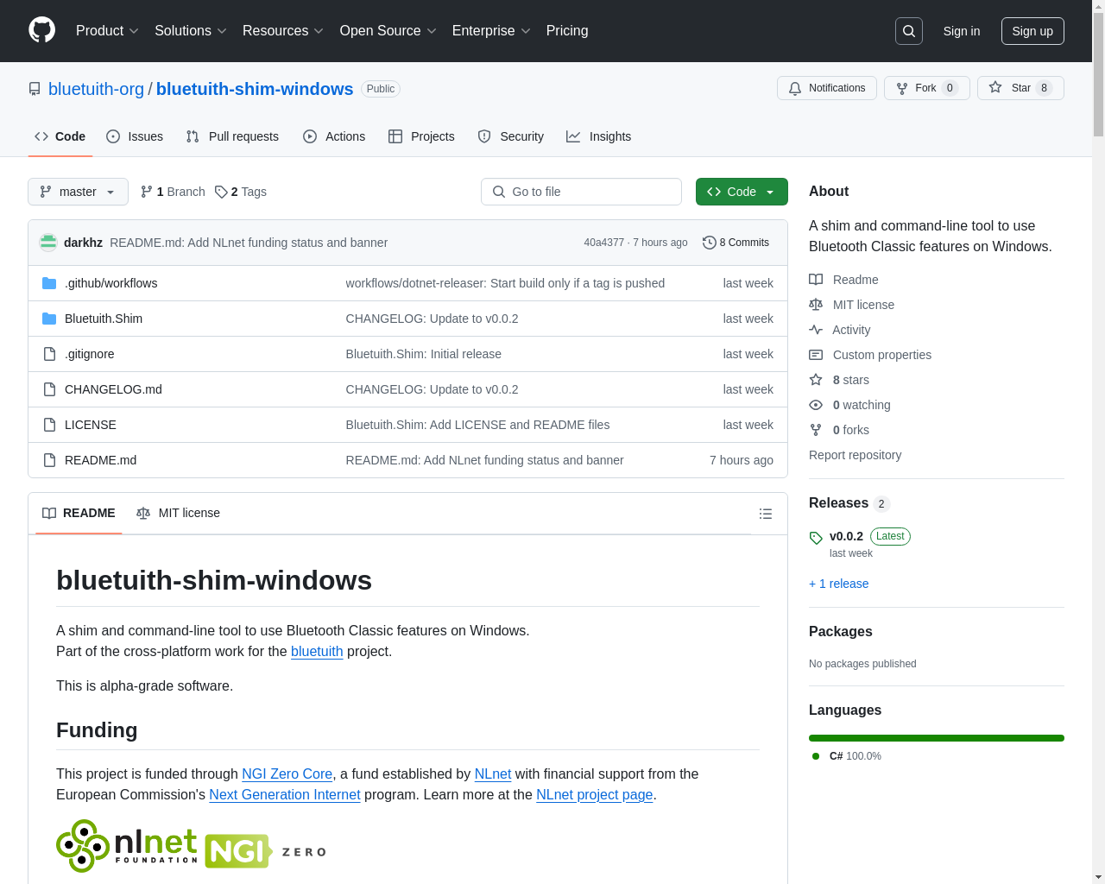Image resolution: width=1105 pixels, height=884 pixels.
Task: Click Custom properties in About
Action: 881,355
